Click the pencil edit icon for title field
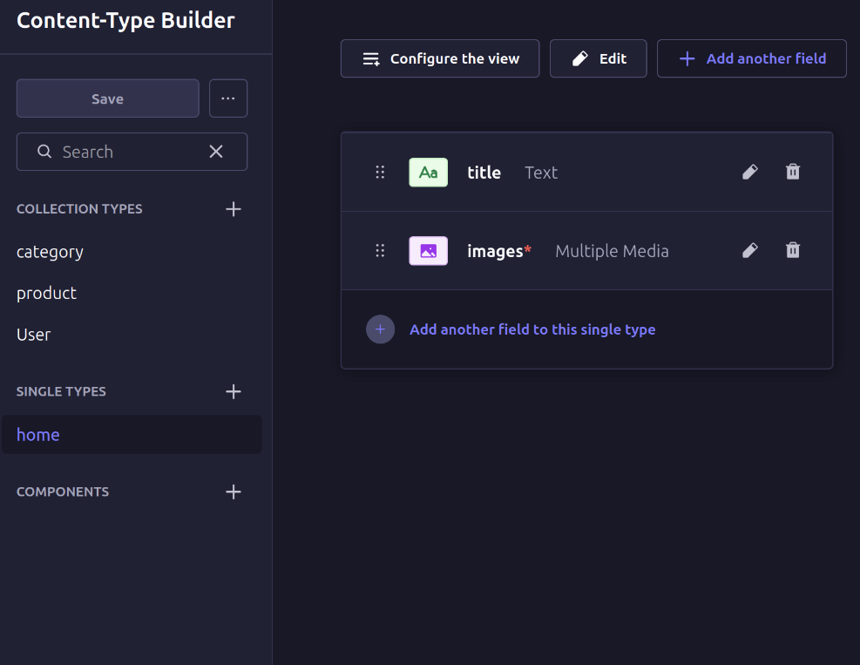The height and width of the screenshot is (665, 860). click(749, 172)
